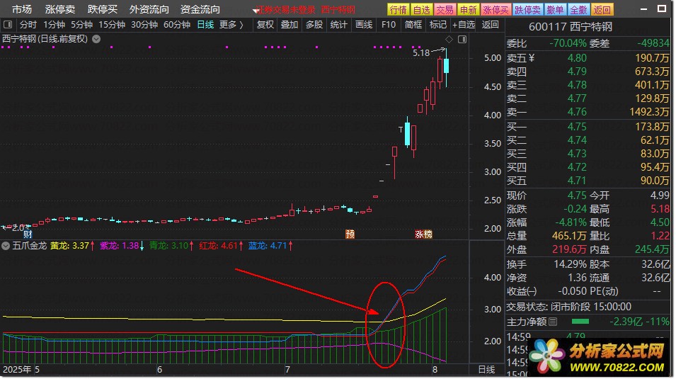Click the 委比 -70.04% value
676x379 pixels.
point(568,44)
